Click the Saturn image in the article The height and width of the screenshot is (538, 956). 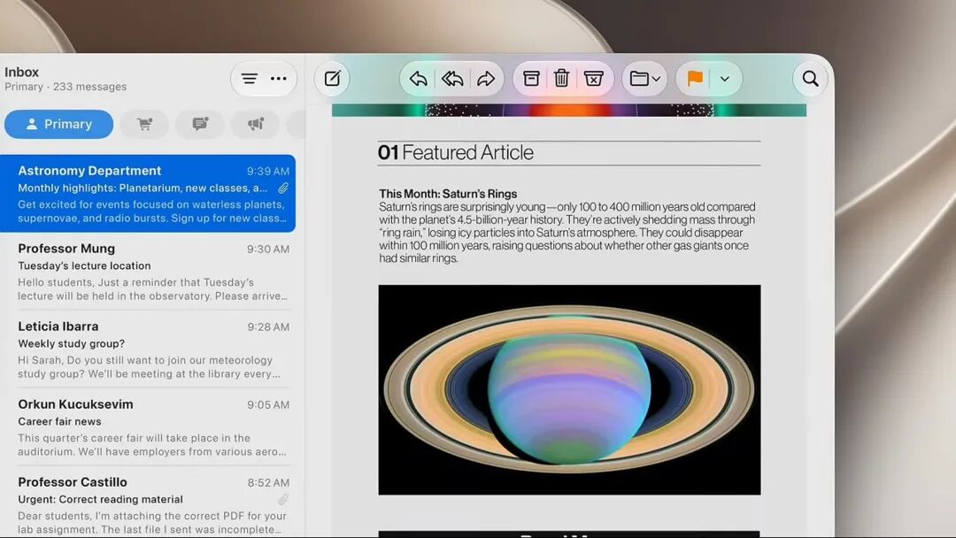pyautogui.click(x=569, y=389)
